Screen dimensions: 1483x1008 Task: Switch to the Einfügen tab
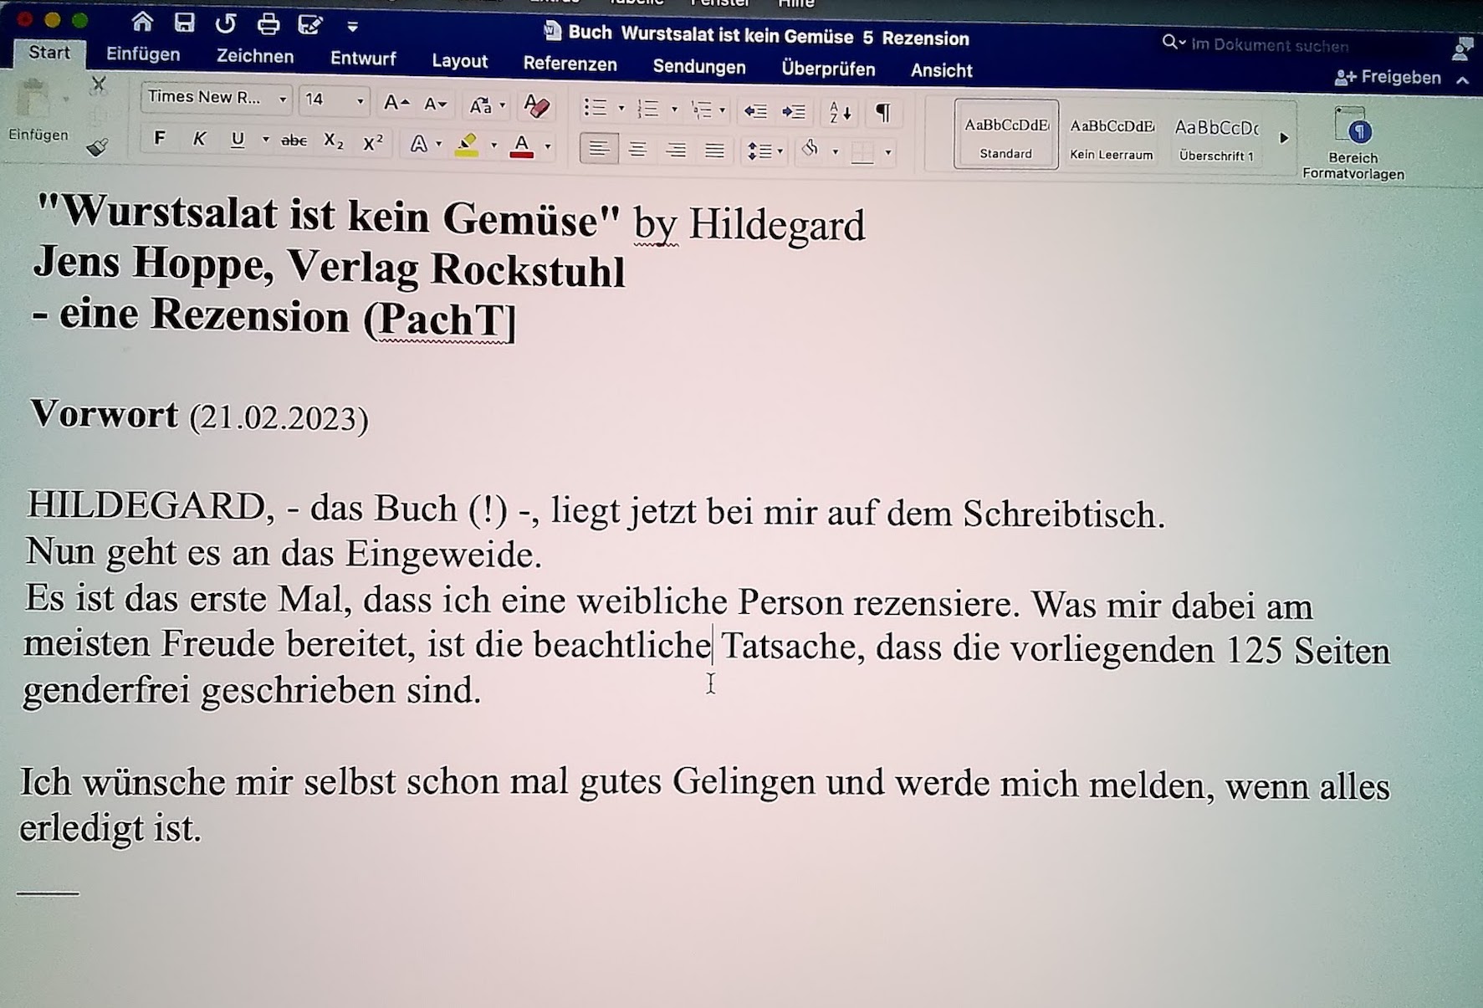click(x=143, y=54)
